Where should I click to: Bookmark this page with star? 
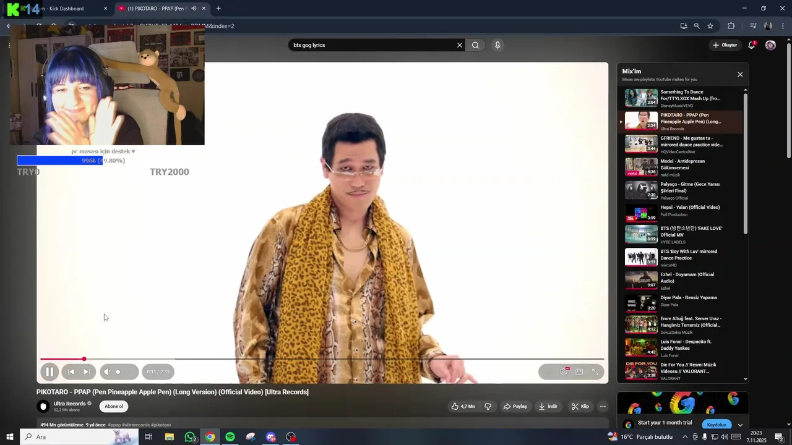pyautogui.click(x=710, y=26)
